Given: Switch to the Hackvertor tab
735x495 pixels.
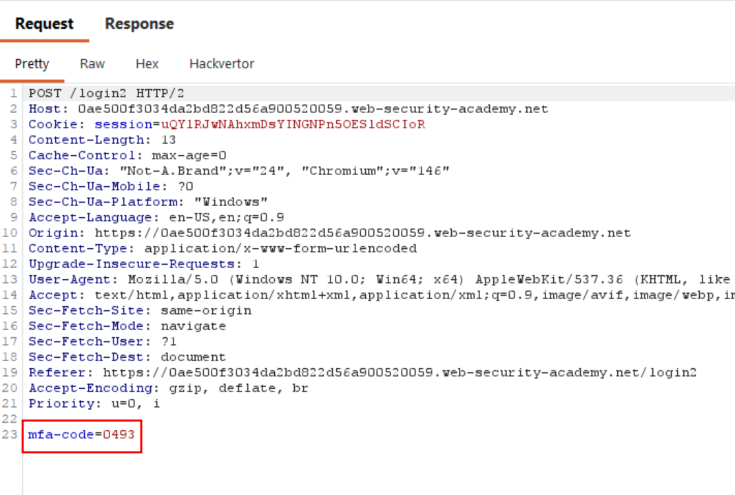Looking at the screenshot, I should (222, 64).
